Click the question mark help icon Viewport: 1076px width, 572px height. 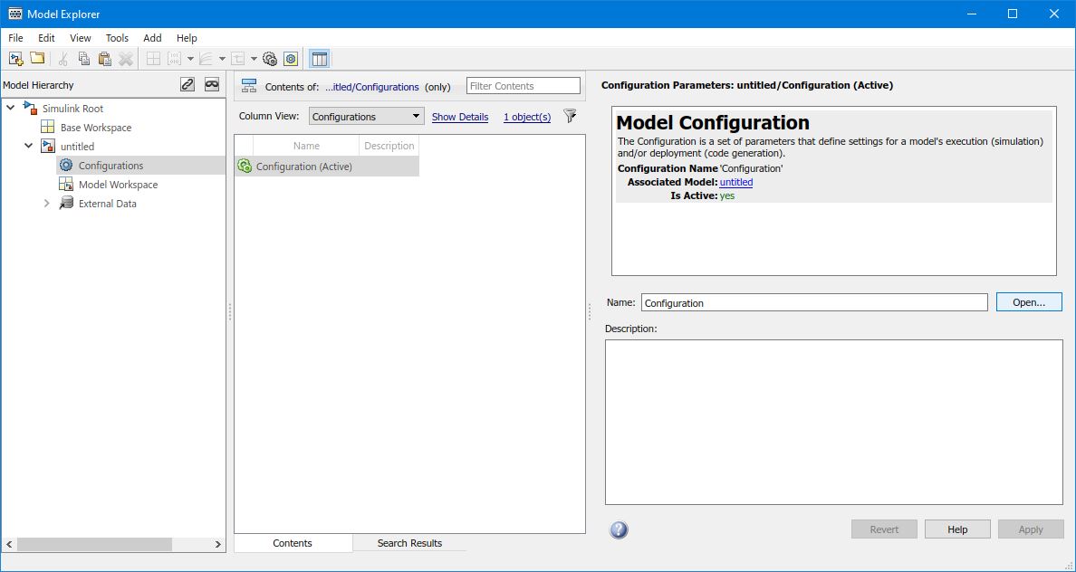620,529
